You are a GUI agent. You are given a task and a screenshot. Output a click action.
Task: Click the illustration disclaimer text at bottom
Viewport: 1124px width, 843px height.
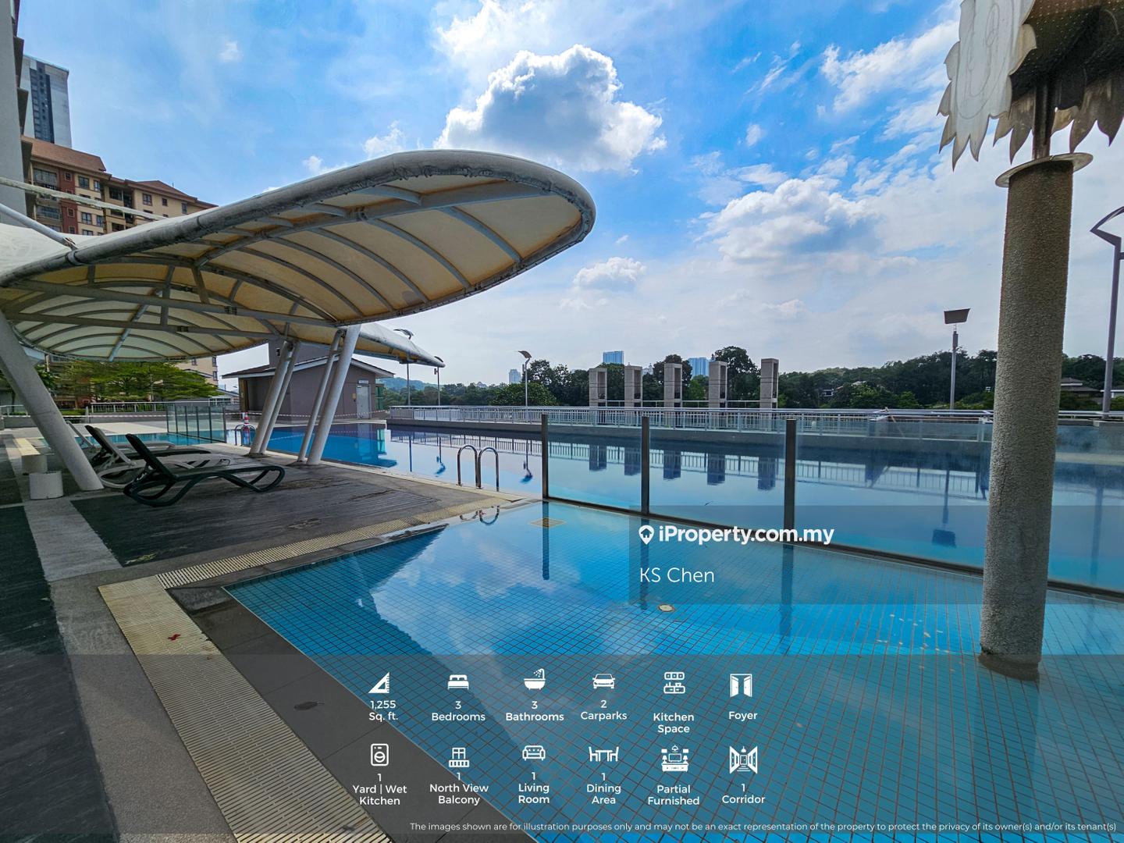click(x=763, y=827)
